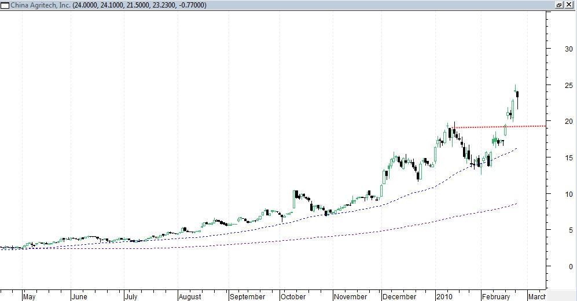The width and height of the screenshot is (577, 301).
Task: Click the China Agritech, Inc. title text
Action: pyautogui.click(x=41, y=5)
